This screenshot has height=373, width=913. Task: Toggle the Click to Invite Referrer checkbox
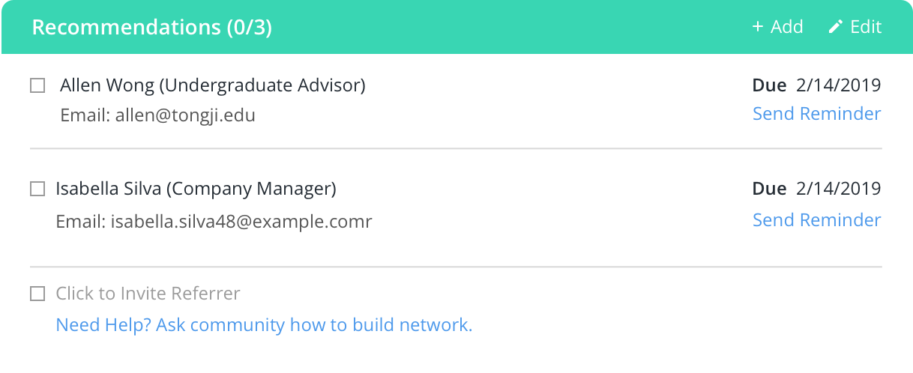(37, 294)
